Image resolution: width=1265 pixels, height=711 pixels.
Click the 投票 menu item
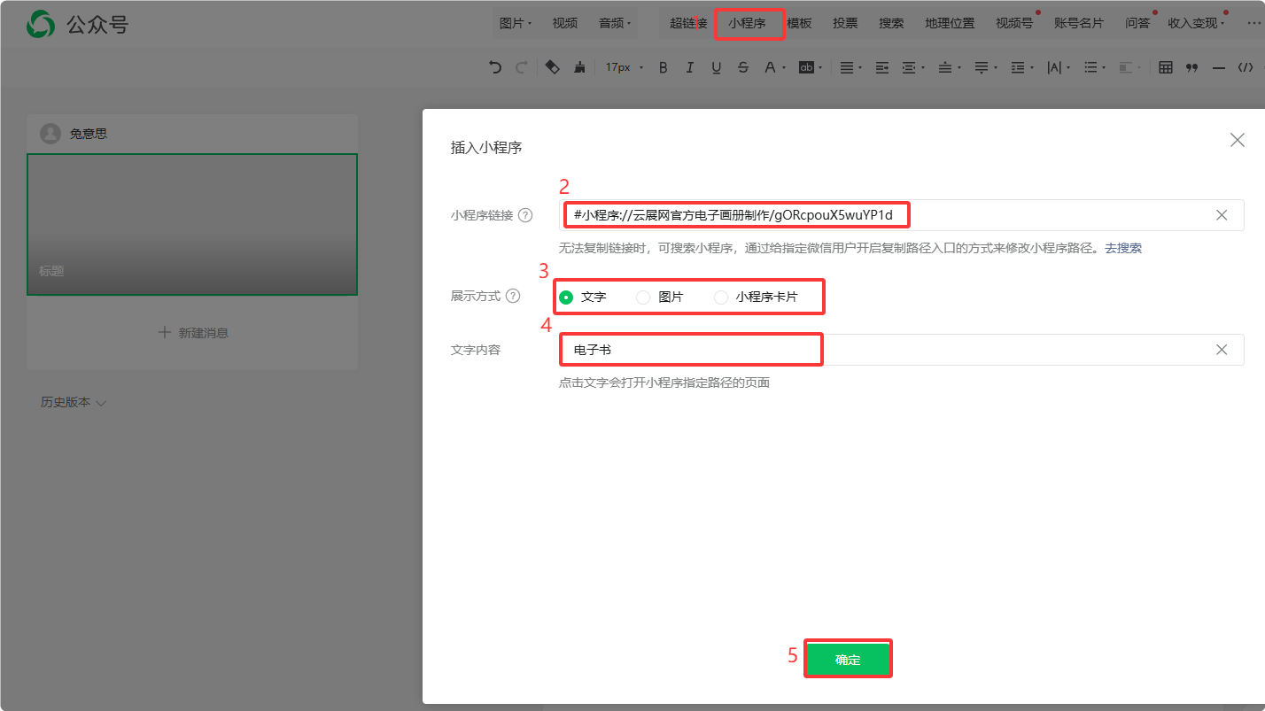[x=845, y=23]
